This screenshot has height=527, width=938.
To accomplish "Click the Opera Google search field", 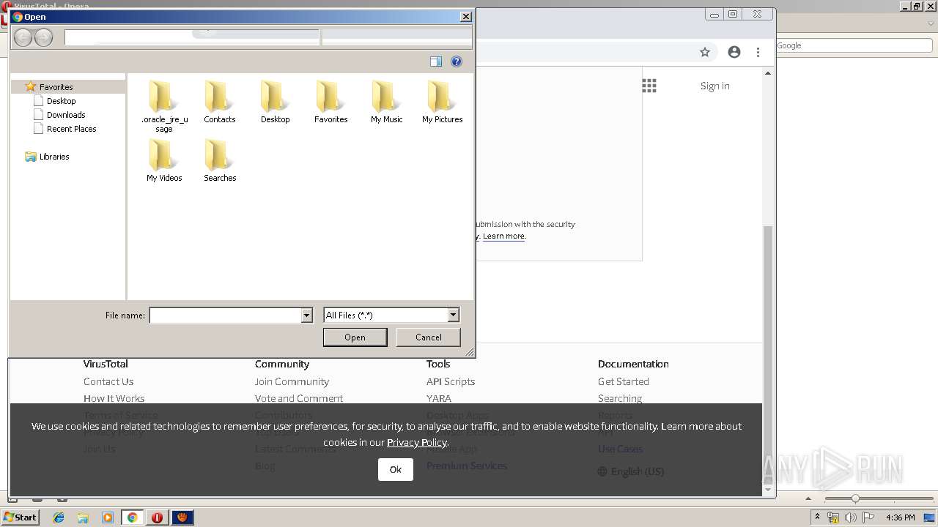I will (854, 45).
